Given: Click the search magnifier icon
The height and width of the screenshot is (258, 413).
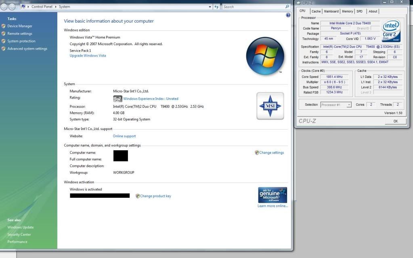Looking at the screenshot, I should coord(287,6).
